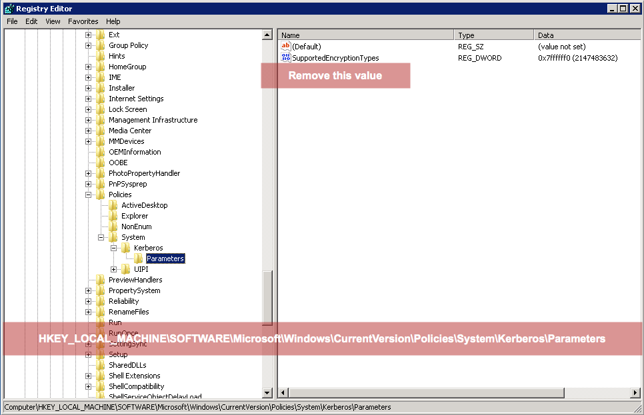Click the OEMInformation folder icon
This screenshot has height=415, width=644.
coord(101,153)
